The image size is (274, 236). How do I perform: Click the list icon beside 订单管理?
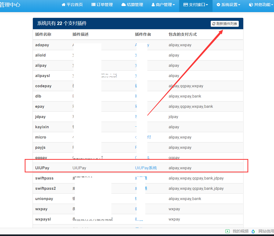pyautogui.click(x=93, y=5)
